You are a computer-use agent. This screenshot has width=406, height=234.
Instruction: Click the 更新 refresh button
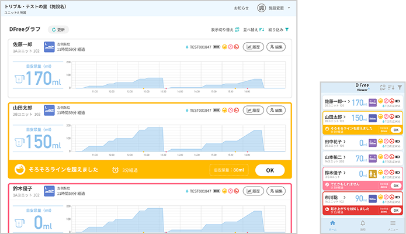click(x=58, y=30)
